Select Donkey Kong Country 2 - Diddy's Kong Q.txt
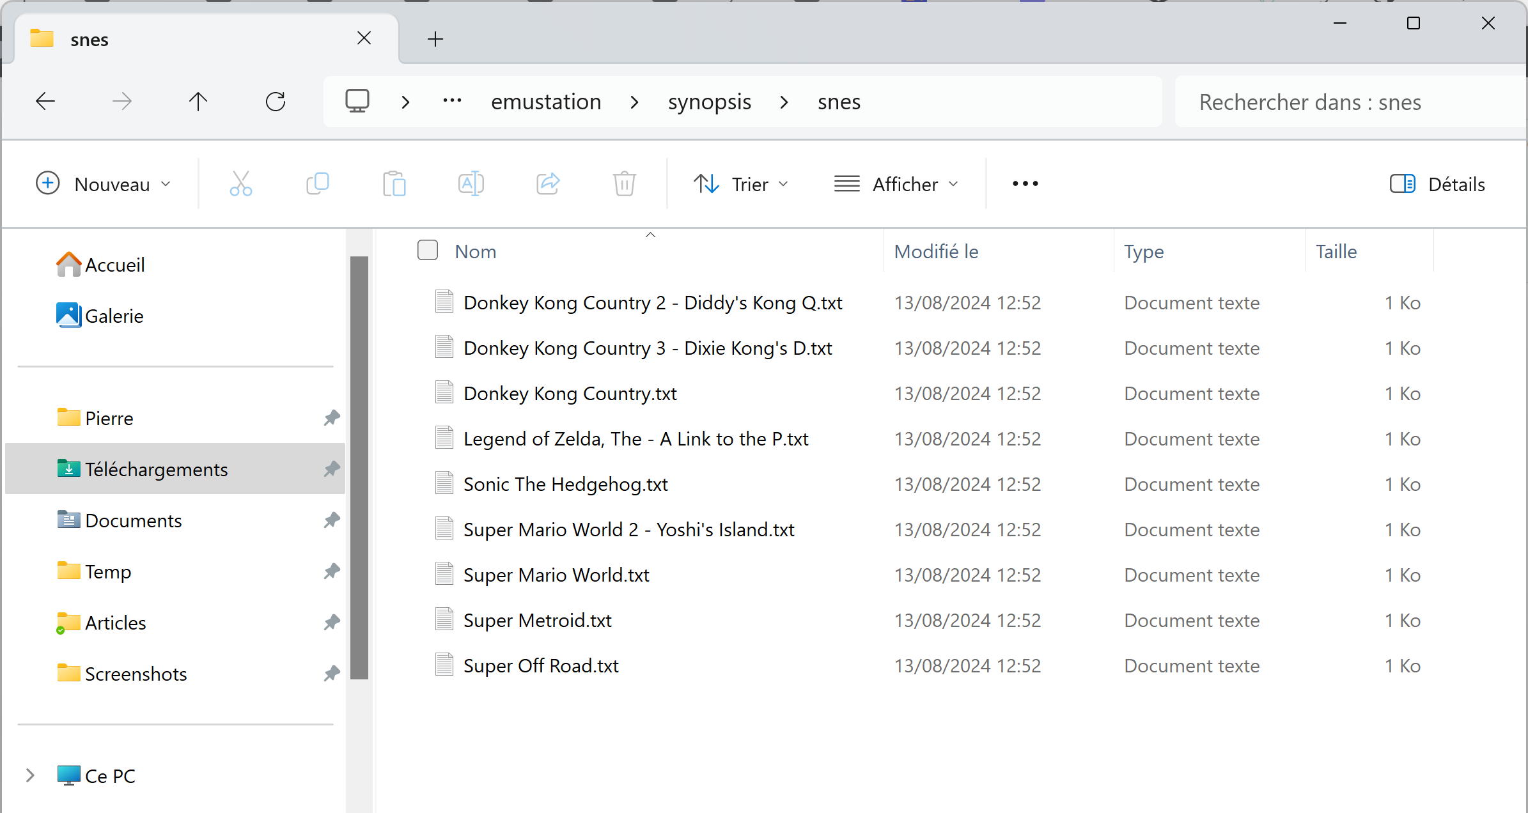Screen dimensions: 1528x813 click(652, 302)
